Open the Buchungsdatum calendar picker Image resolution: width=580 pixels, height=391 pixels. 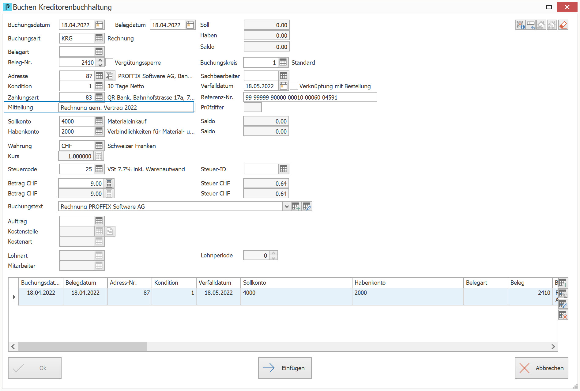(x=99, y=25)
